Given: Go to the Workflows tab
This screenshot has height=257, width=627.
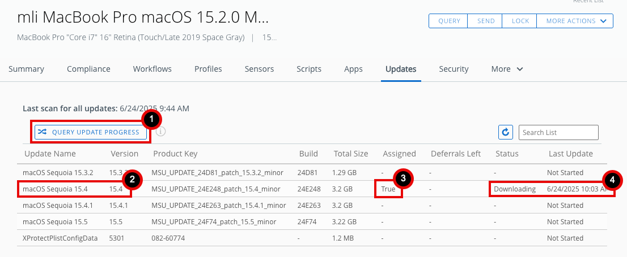Looking at the screenshot, I should pyautogui.click(x=152, y=69).
